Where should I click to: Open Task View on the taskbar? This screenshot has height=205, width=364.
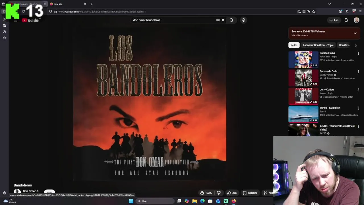coord(179,201)
